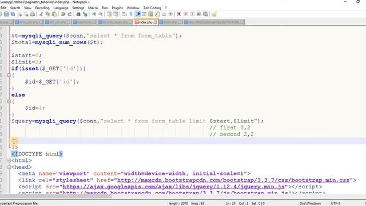Click the Close document toolbar icon
366x206 pixels.
(20, 14)
